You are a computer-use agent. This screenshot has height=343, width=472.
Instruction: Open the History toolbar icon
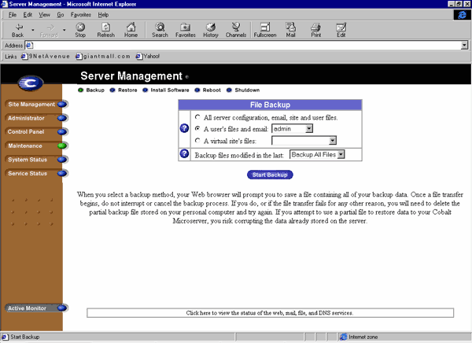tap(210, 30)
